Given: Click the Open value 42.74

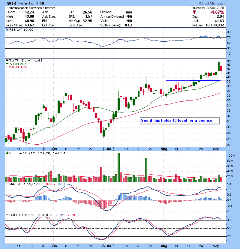Looking at the screenshot, I should click(x=29, y=12).
